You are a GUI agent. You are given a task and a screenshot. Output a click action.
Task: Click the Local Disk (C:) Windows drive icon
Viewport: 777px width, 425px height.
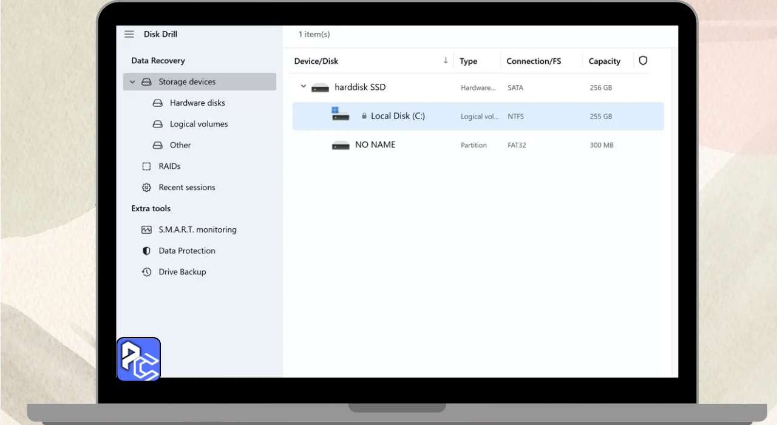tap(340, 114)
